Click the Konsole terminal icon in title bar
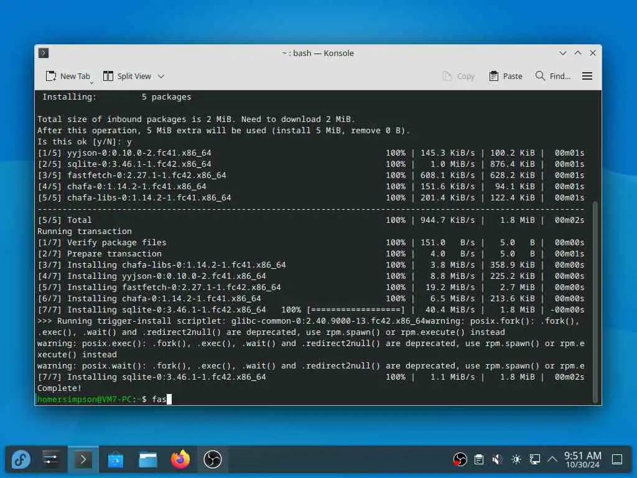The width and height of the screenshot is (637, 478). click(x=44, y=53)
